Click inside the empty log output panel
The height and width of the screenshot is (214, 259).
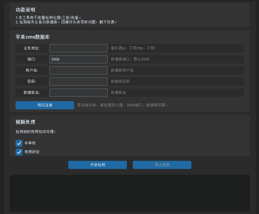(129, 193)
